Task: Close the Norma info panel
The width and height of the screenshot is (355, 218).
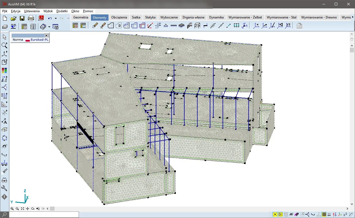Action: pos(46,35)
